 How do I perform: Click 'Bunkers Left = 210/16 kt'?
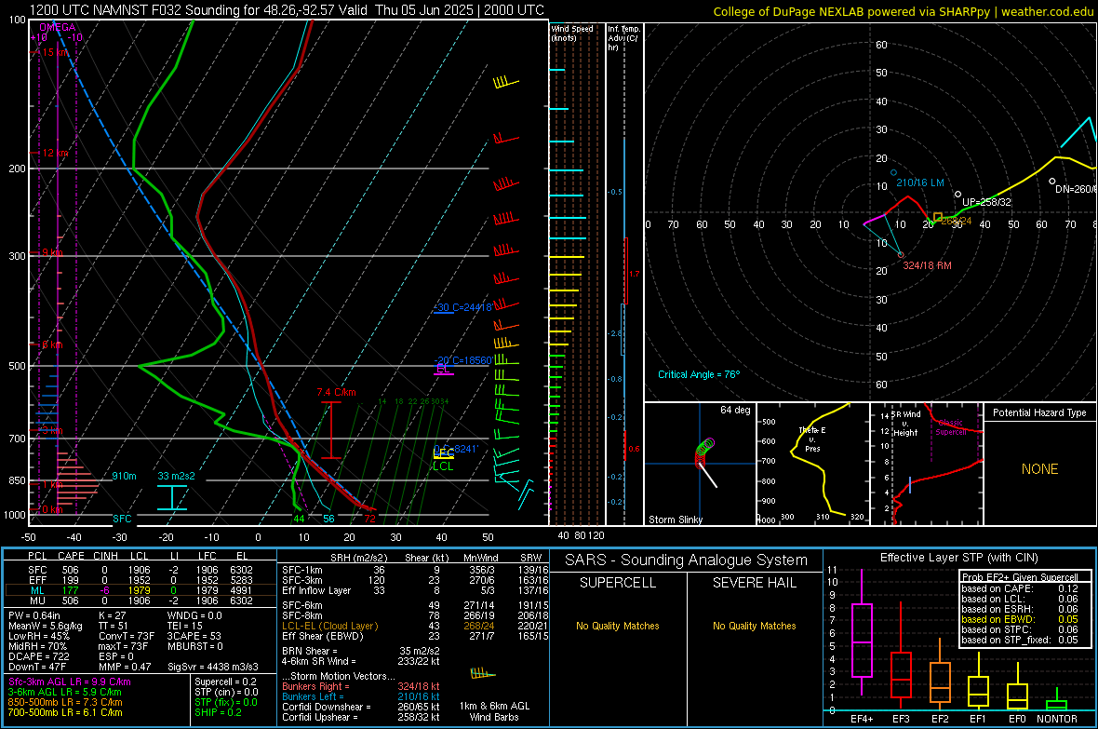tap(361, 696)
